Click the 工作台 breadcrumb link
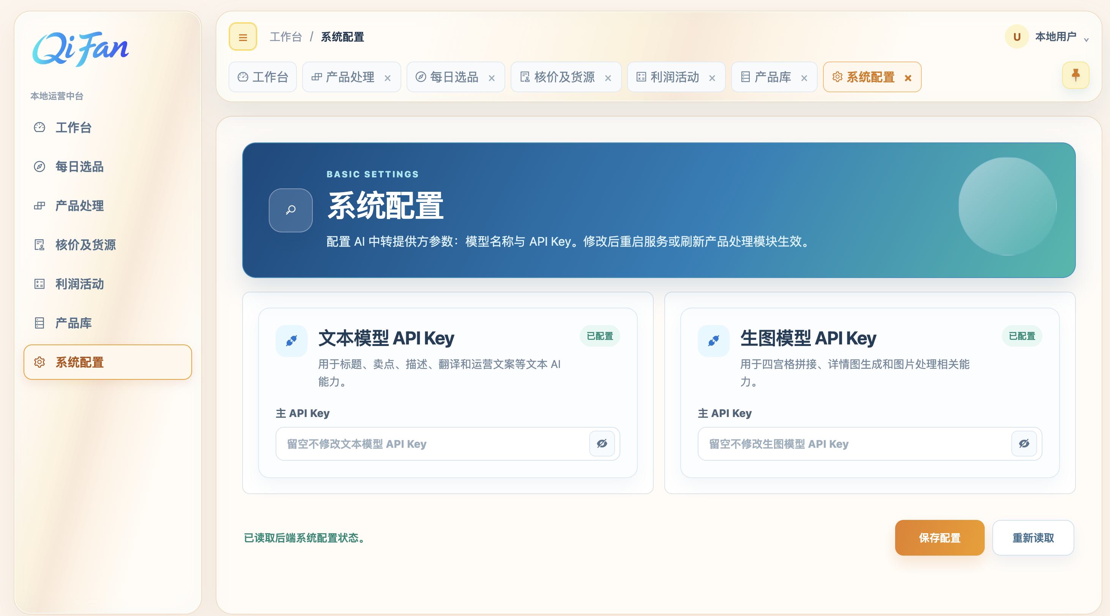This screenshot has width=1110, height=616. coord(286,37)
